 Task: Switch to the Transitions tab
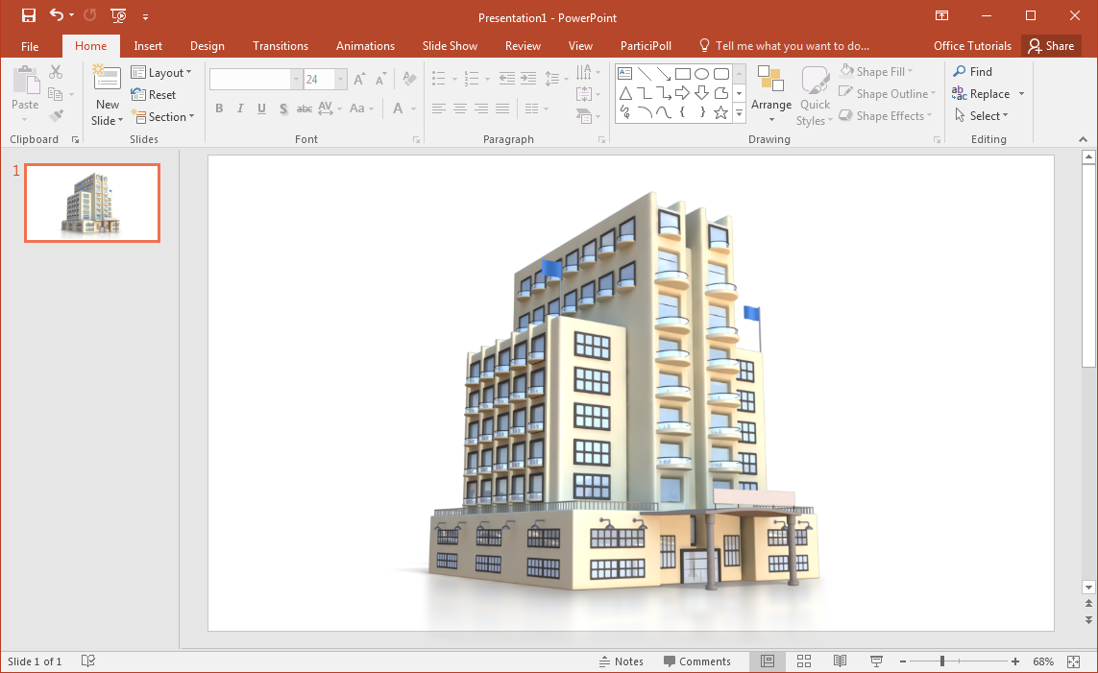[281, 46]
